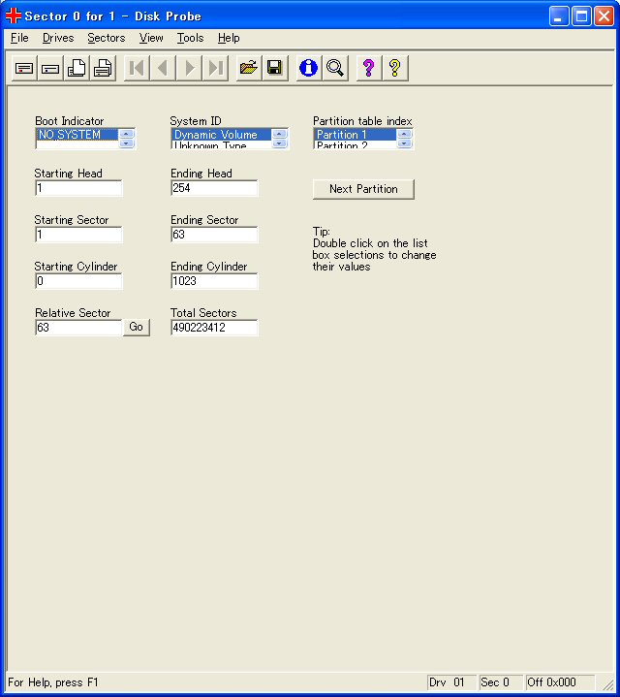Click the 'System ID' label
Image resolution: width=620 pixels, height=697 pixels.
(196, 121)
